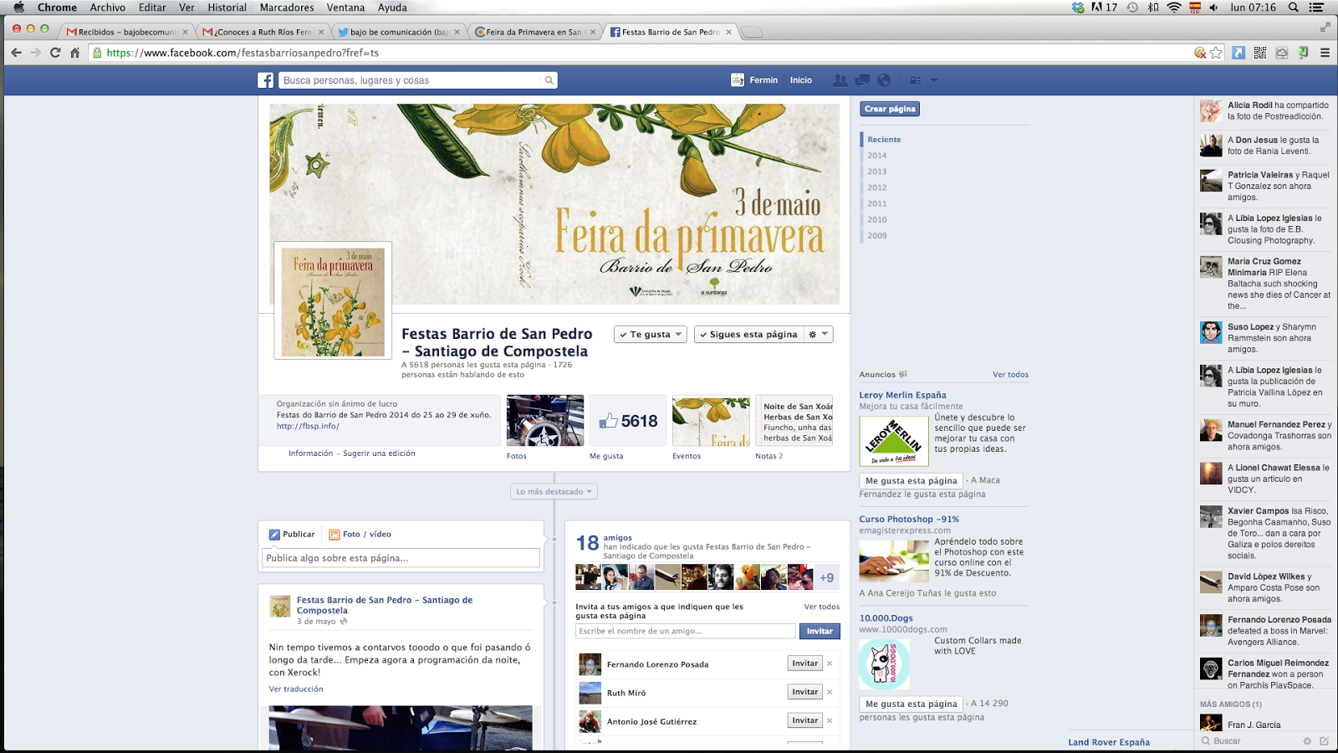Image resolution: width=1338 pixels, height=753 pixels.
Task: Open the Historial menu
Action: tap(227, 8)
